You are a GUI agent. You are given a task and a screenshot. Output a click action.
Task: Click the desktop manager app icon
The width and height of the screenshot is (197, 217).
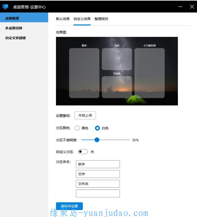tap(5, 7)
